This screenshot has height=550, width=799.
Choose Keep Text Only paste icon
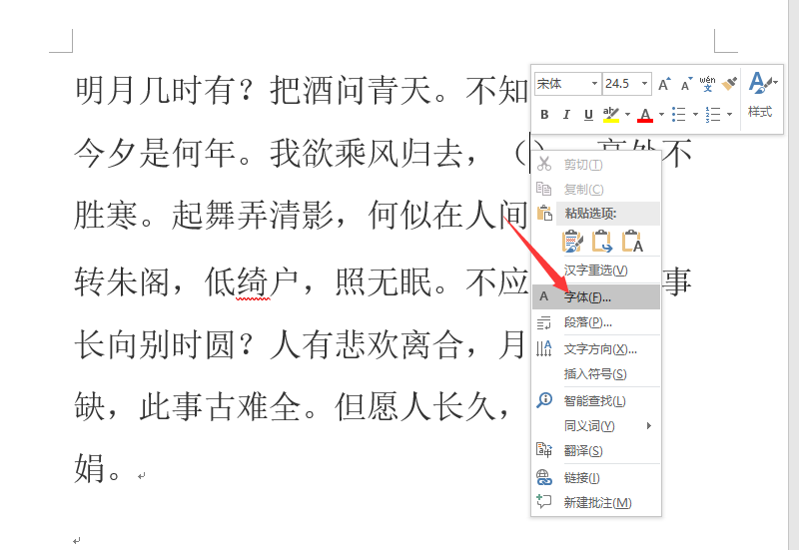(632, 242)
